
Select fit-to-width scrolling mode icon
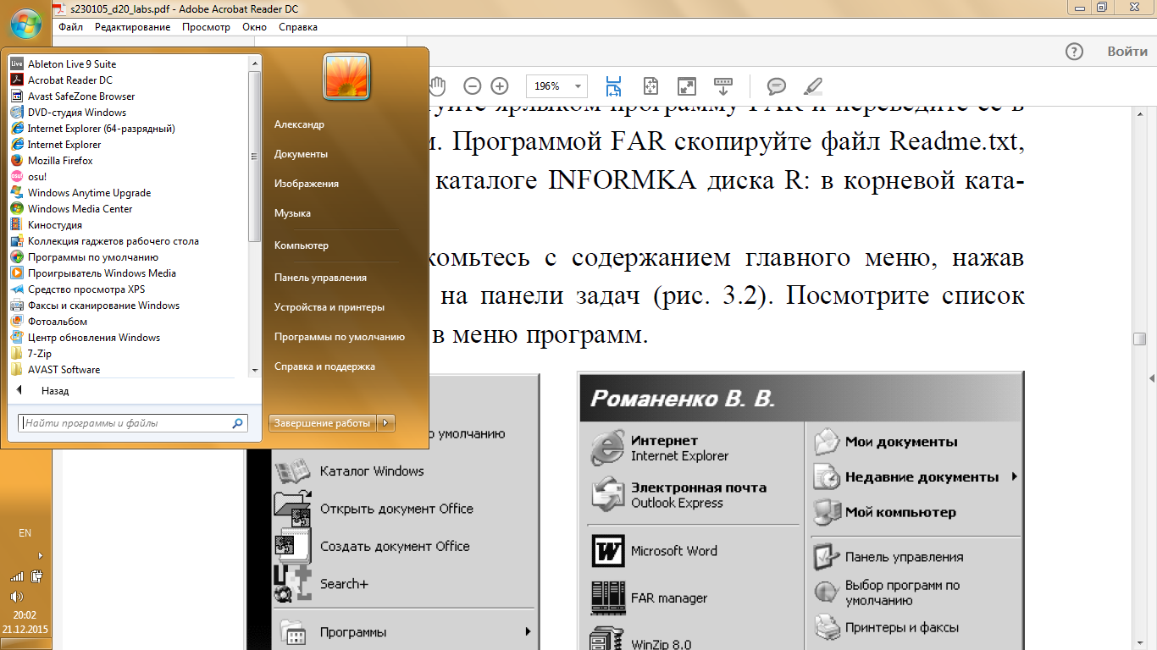click(614, 86)
